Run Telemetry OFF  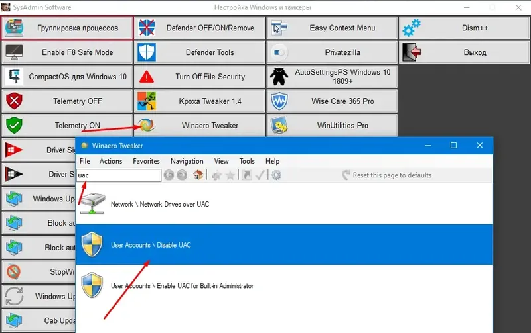[x=67, y=101]
